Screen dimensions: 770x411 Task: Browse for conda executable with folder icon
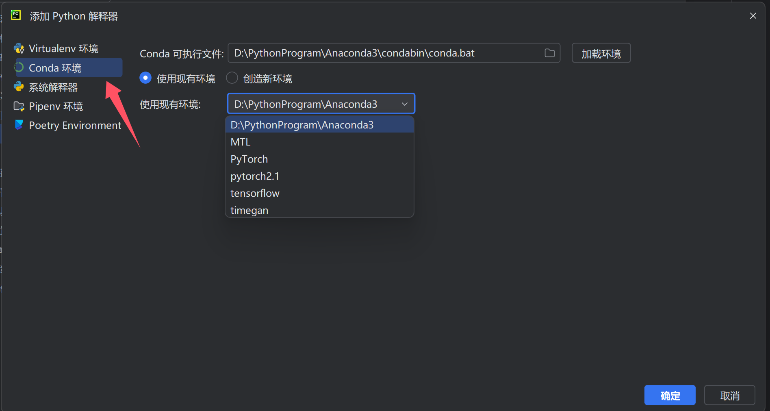(x=549, y=53)
